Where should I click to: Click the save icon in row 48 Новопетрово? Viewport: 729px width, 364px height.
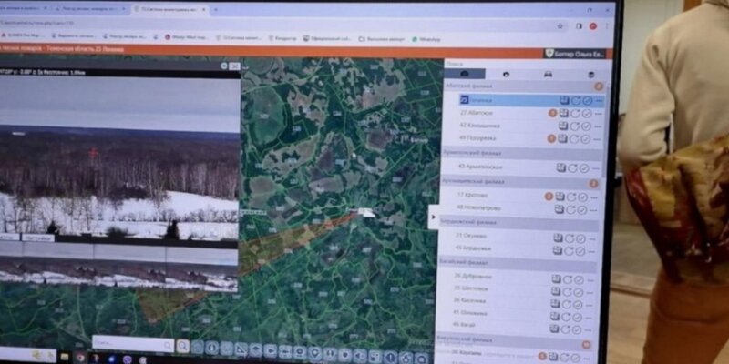click(560, 209)
